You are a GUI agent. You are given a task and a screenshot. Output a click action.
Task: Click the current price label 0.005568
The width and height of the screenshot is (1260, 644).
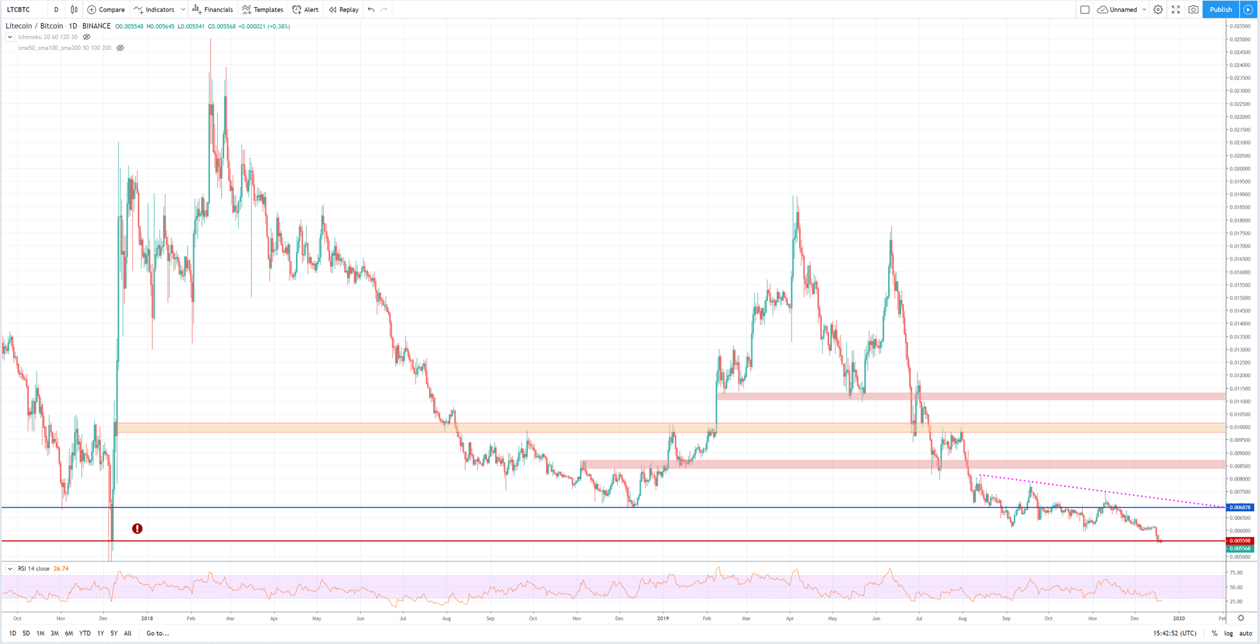[1239, 548]
